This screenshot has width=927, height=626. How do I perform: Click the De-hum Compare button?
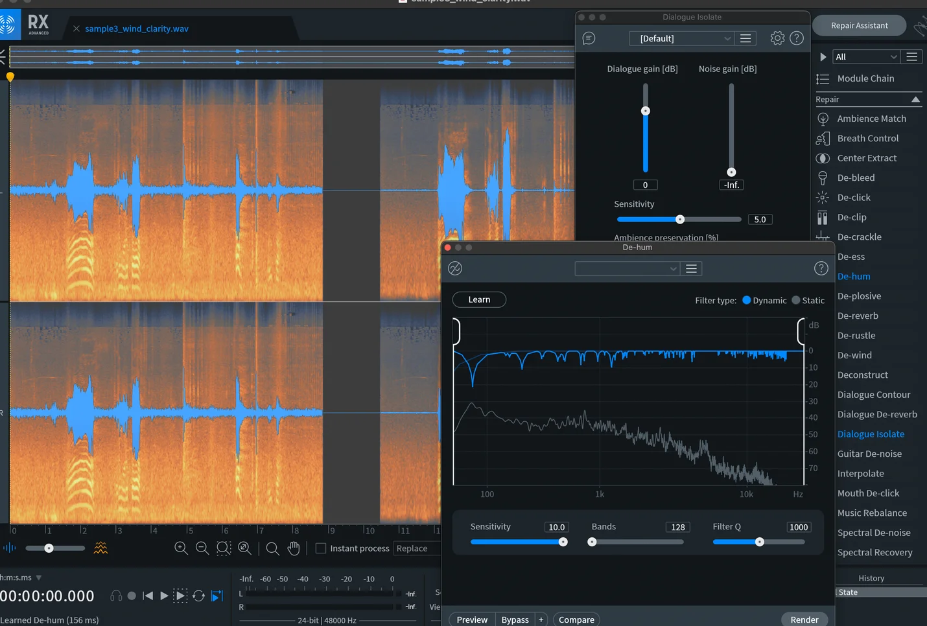tap(576, 620)
